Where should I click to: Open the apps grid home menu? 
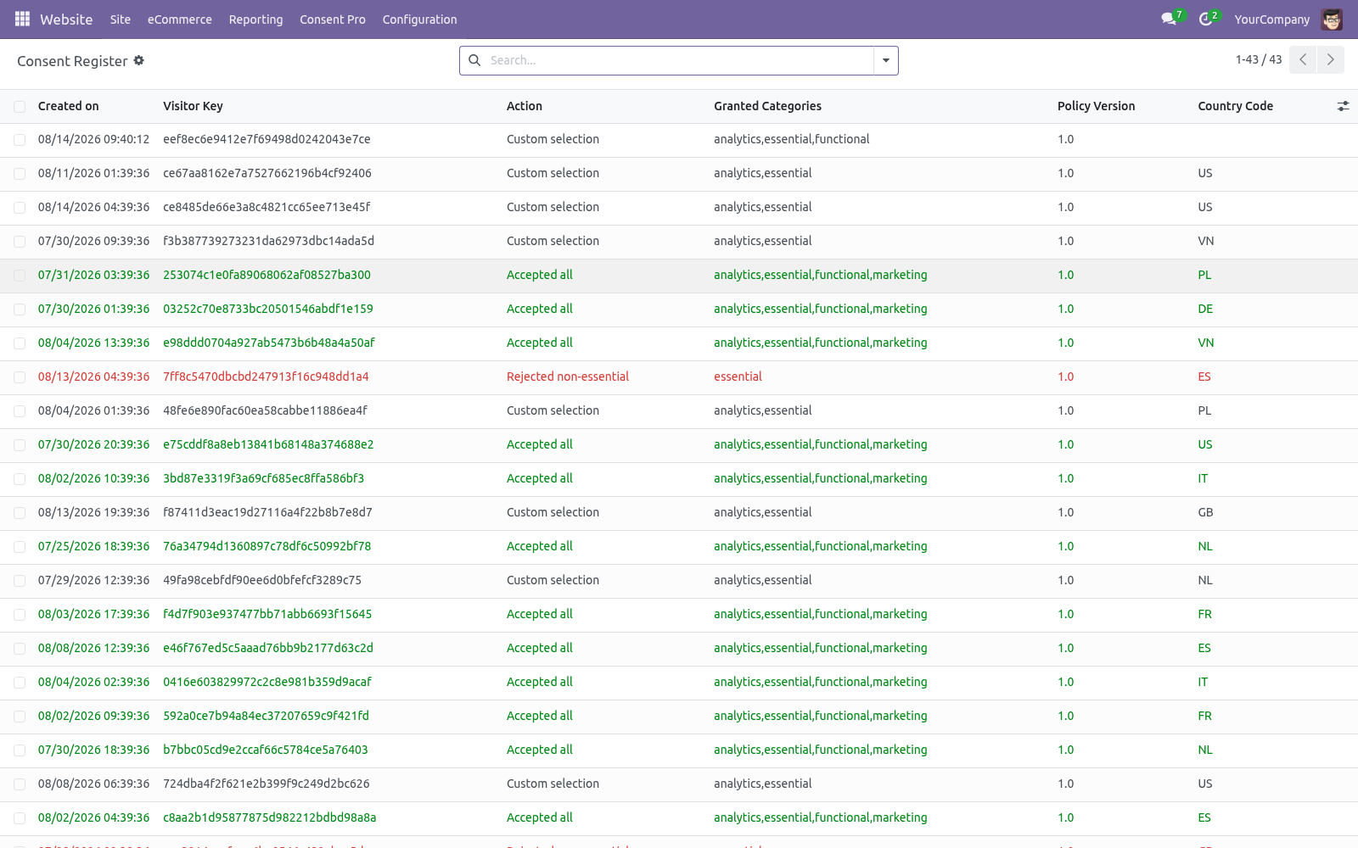tap(22, 19)
